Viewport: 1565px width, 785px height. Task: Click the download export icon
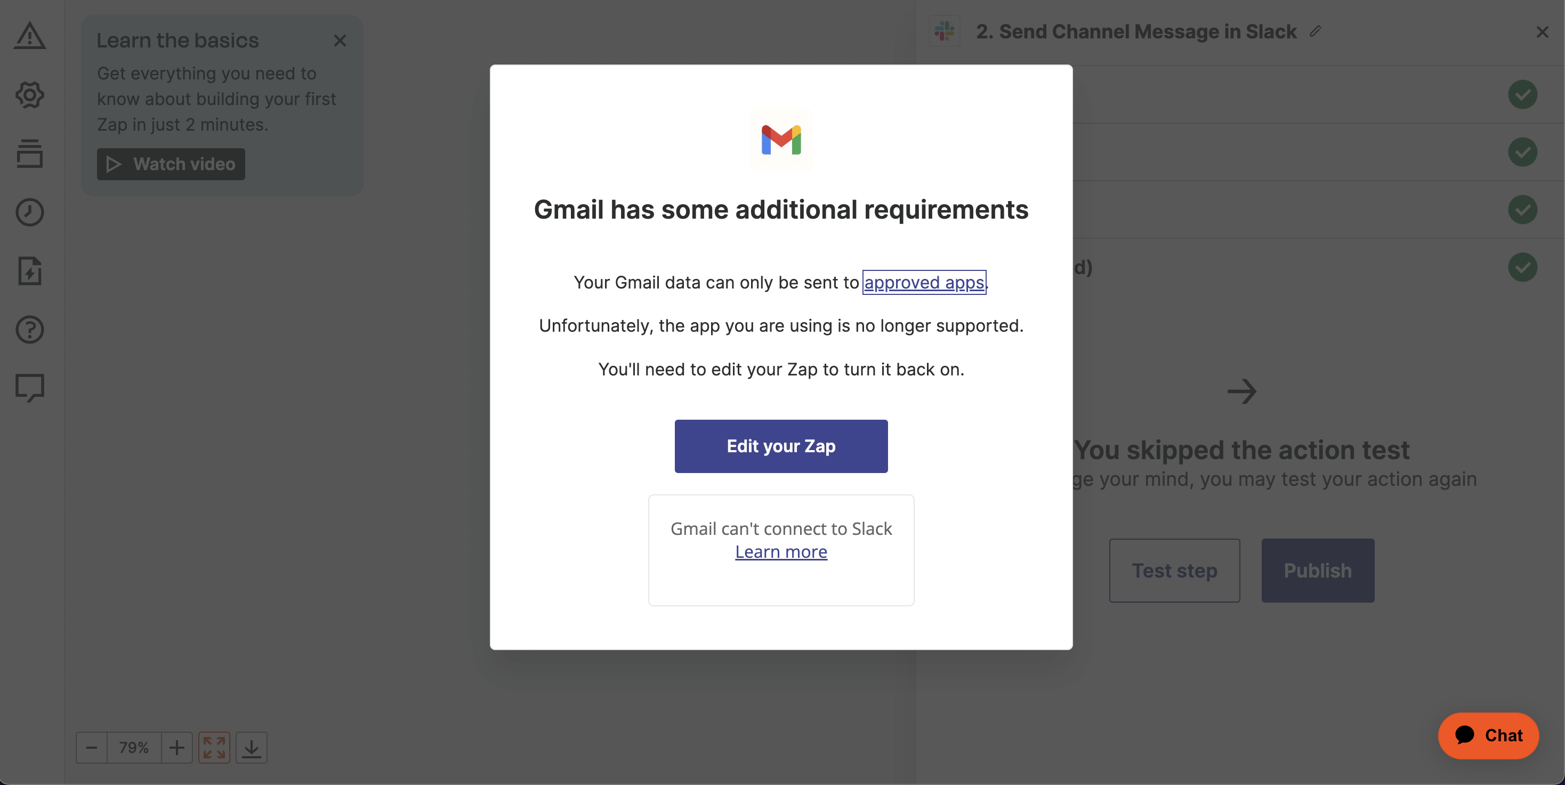252,747
